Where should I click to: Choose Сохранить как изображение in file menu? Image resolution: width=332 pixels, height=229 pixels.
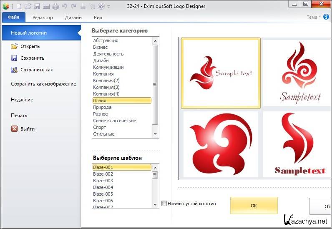tap(43, 84)
